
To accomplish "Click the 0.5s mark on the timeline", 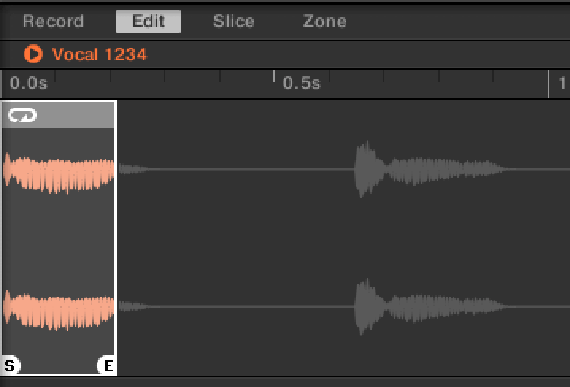I will [301, 83].
